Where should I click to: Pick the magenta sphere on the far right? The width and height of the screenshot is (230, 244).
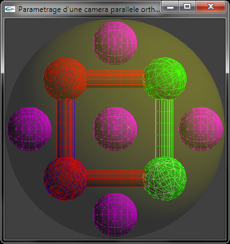pyautogui.click(x=200, y=129)
